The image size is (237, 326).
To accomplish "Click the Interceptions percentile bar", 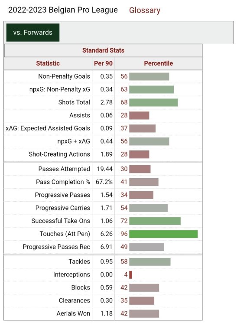I will point(131,275).
